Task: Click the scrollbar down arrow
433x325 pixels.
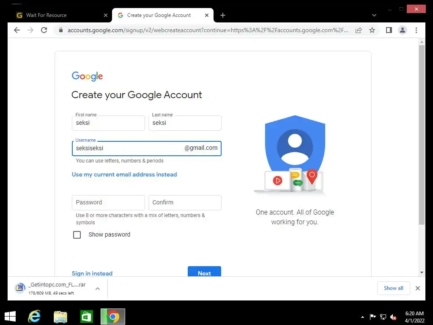Action: click(x=422, y=272)
